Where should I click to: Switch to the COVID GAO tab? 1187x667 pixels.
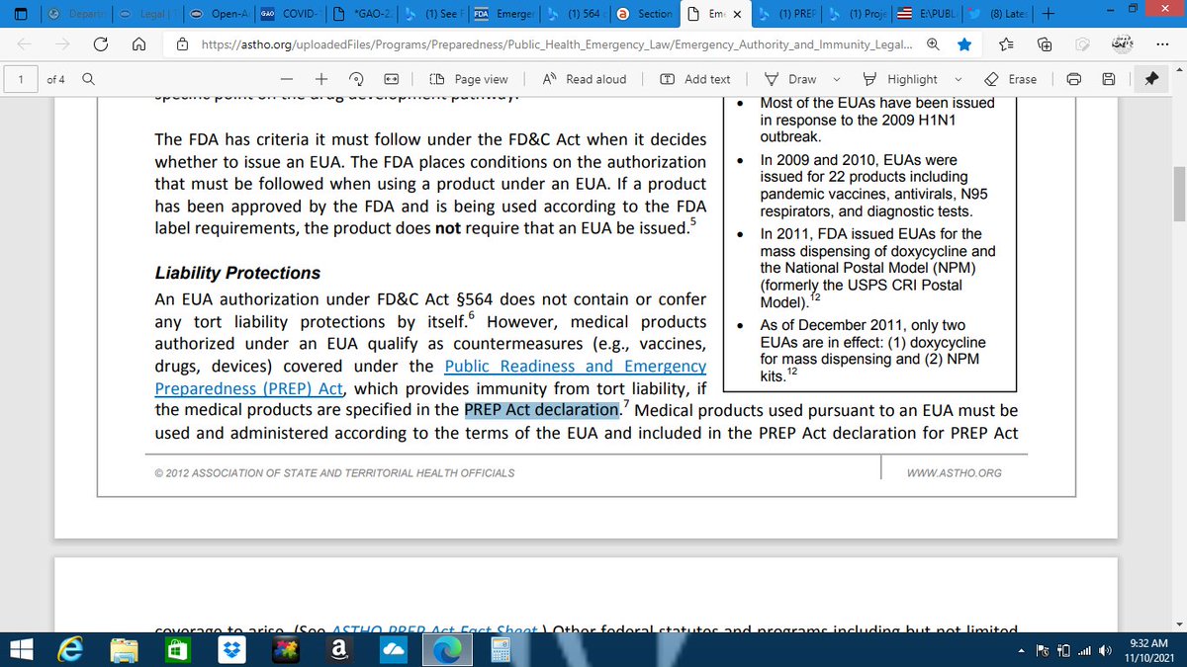(291, 14)
